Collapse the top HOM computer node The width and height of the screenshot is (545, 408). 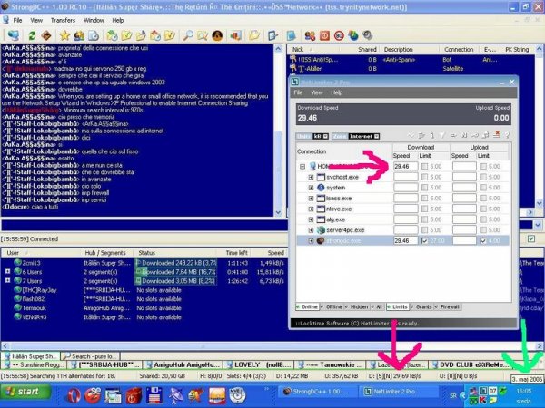[x=302, y=167]
